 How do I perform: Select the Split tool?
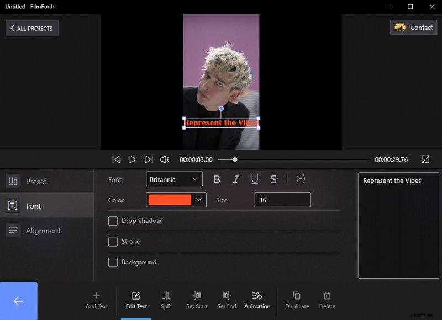tap(166, 301)
